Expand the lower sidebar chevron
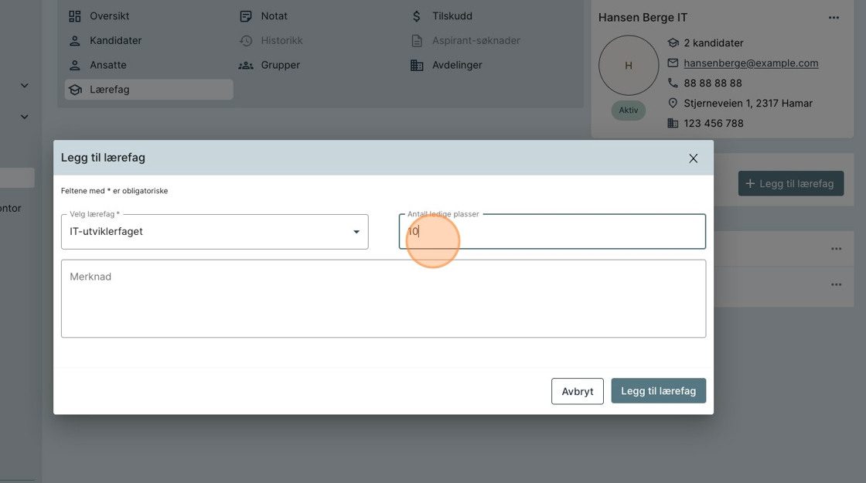Screen dimensions: 866x483 pos(24,117)
